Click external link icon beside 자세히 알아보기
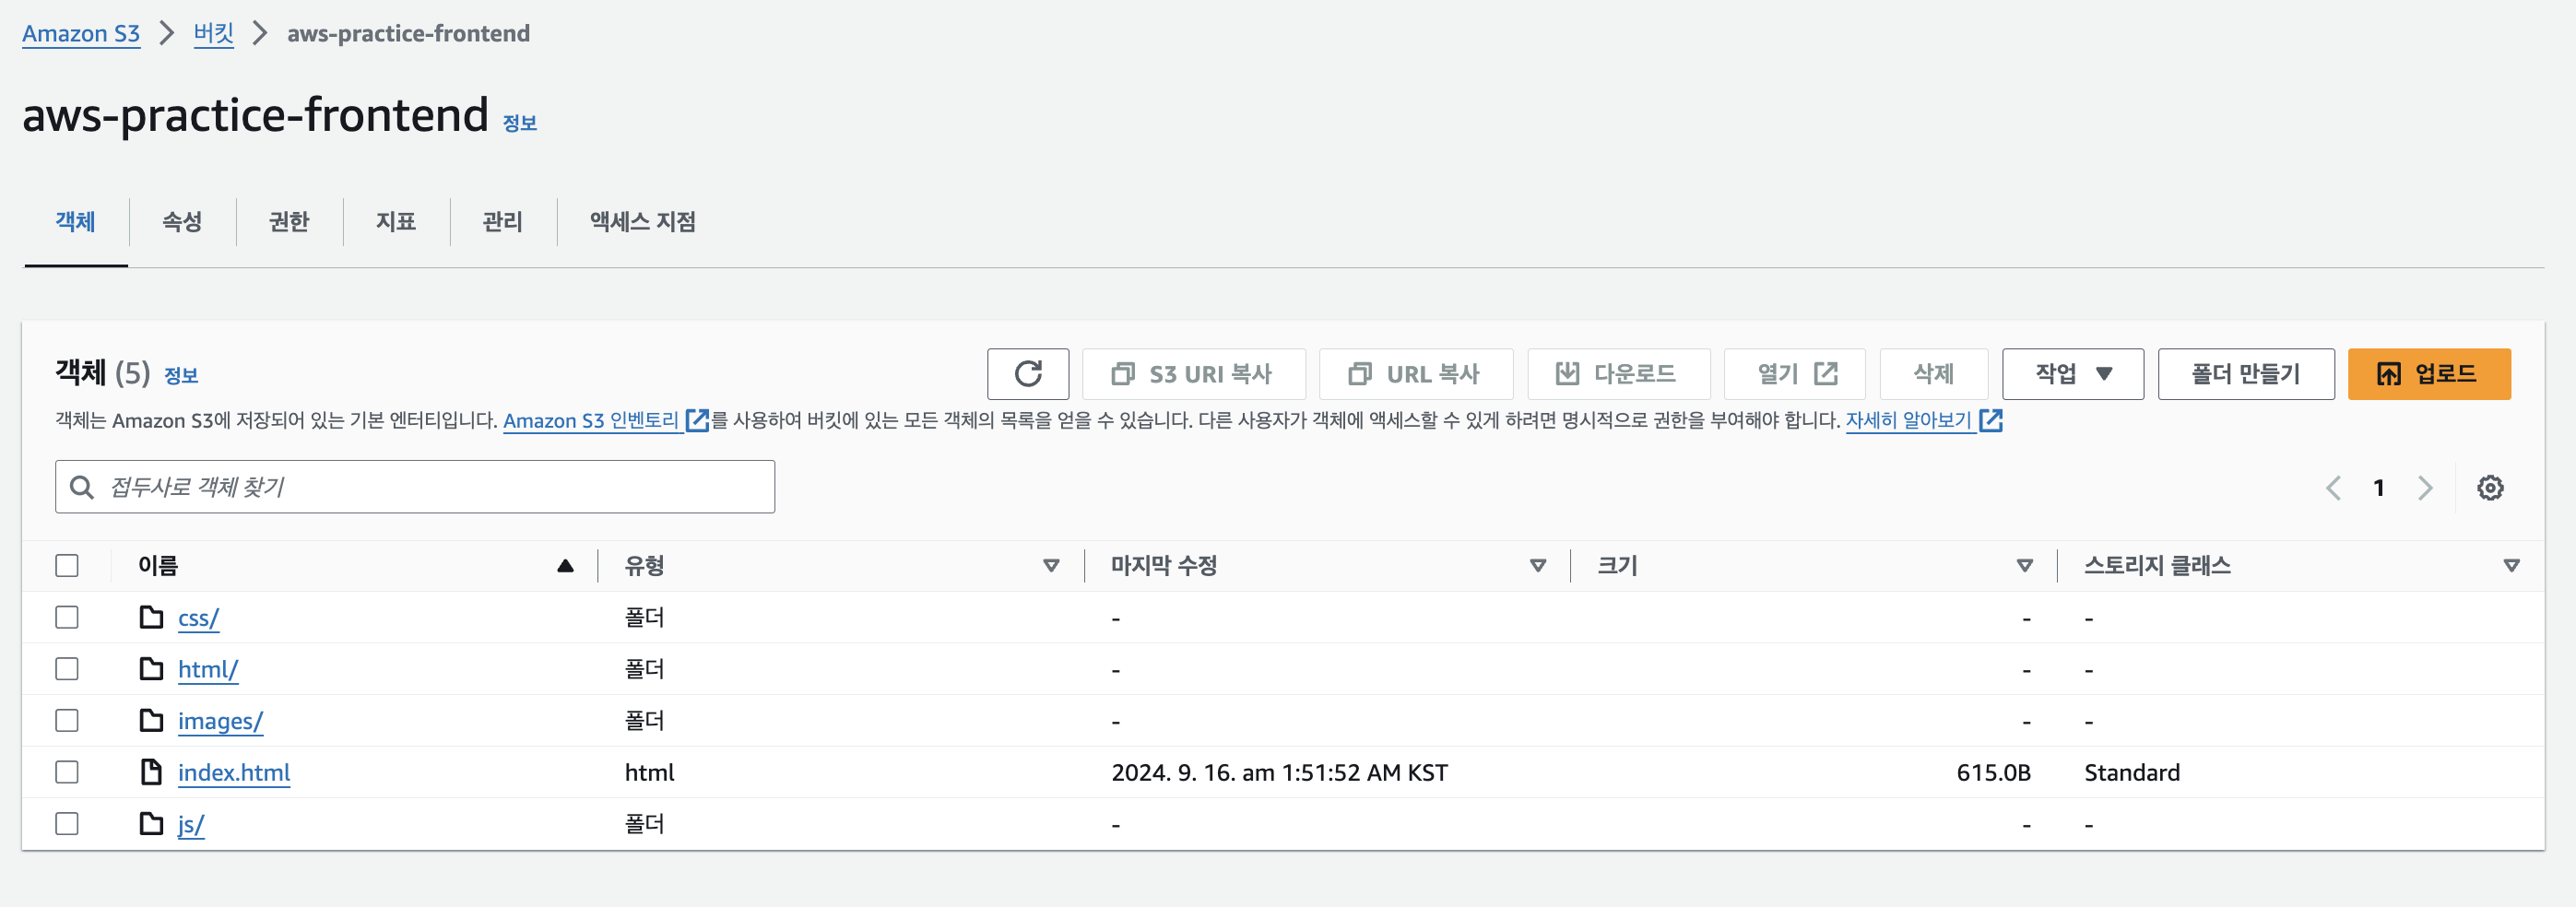Image resolution: width=2576 pixels, height=907 pixels. (1991, 420)
